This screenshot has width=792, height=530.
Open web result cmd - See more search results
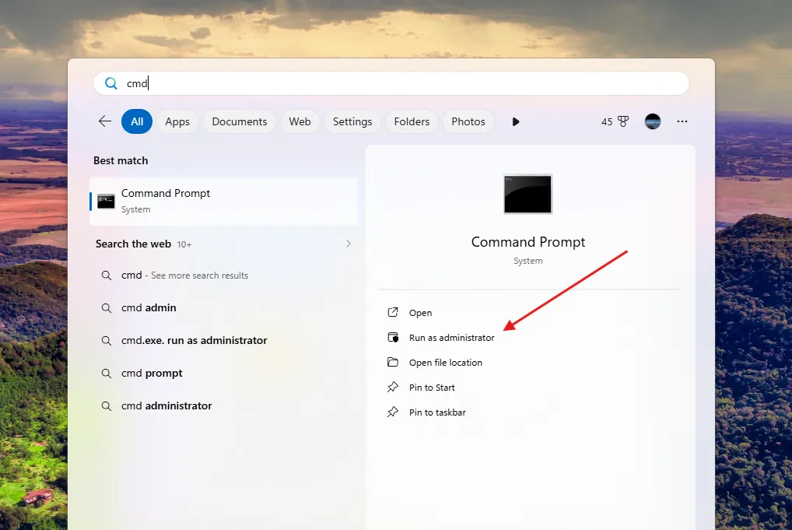pyautogui.click(x=223, y=276)
